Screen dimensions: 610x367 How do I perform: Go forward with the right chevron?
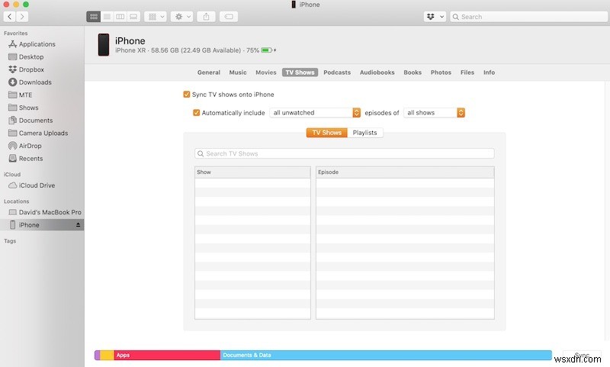pyautogui.click(x=22, y=17)
